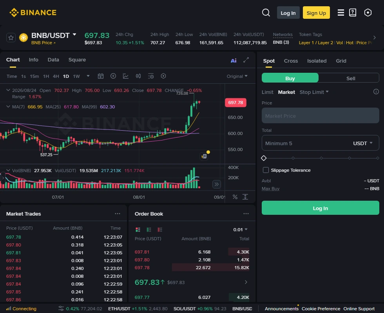Show combined buy and sell order book view
This screenshot has height=313, width=384.
(138, 229)
